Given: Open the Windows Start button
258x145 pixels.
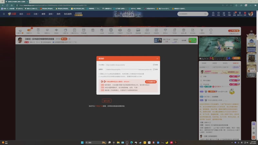Looking at the screenshot, I should click(82, 142).
